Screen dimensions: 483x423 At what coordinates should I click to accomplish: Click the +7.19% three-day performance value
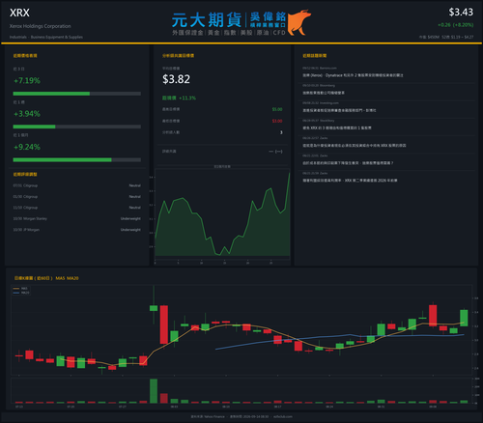tap(27, 80)
